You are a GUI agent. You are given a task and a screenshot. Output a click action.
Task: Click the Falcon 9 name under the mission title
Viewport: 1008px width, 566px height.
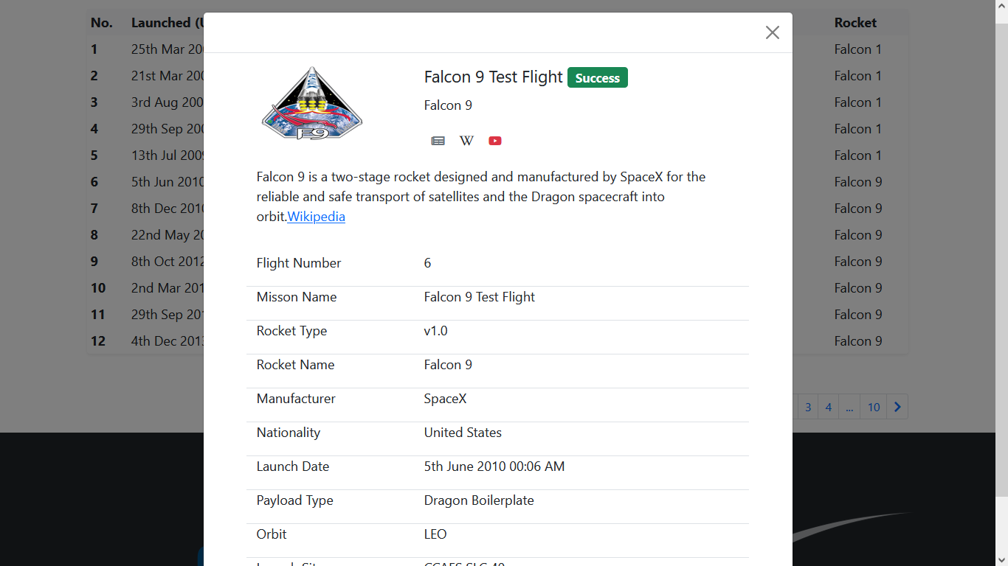pyautogui.click(x=448, y=105)
